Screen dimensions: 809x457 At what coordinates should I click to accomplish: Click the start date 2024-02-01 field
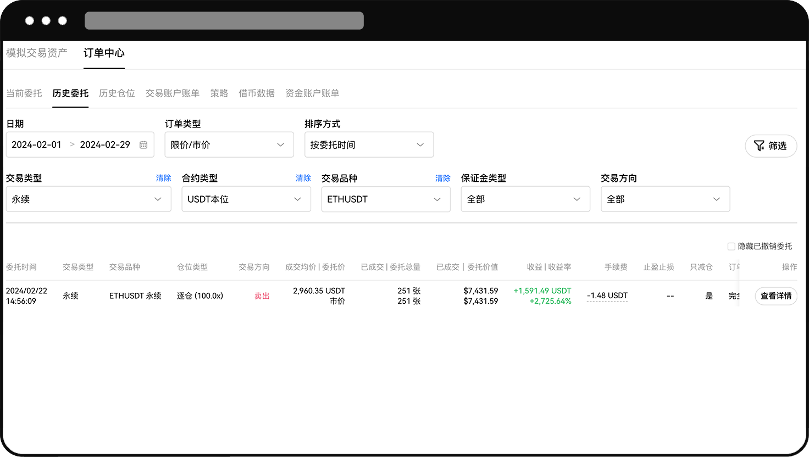(x=37, y=144)
